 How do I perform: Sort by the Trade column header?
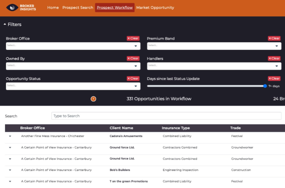[x=235, y=128]
